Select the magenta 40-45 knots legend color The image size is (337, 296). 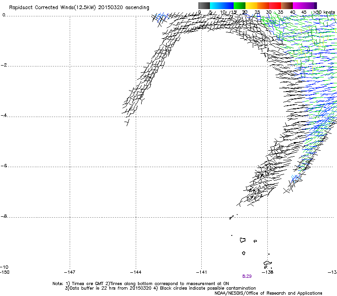[299, 5]
